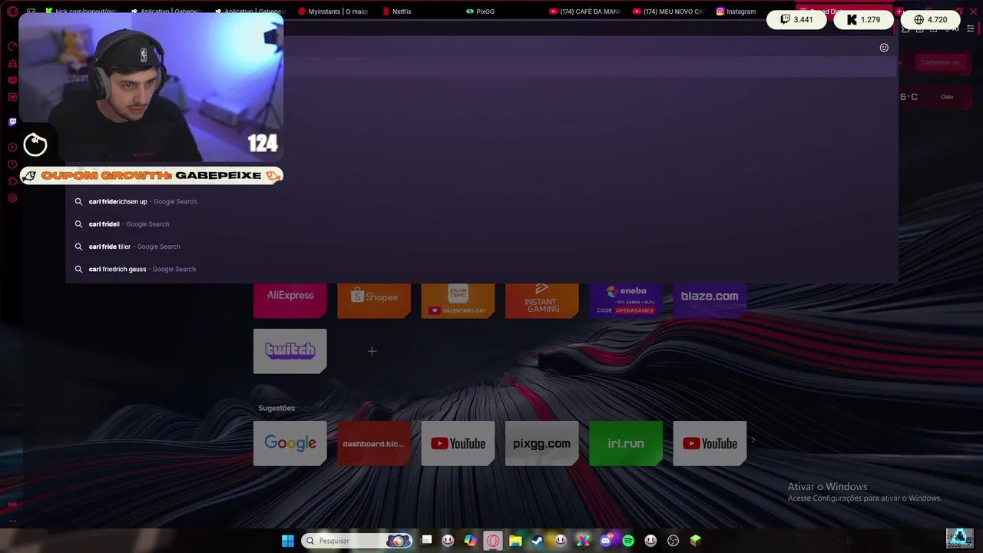
Task: Open Settings gear in Opera sidebar
Action: coord(12,198)
